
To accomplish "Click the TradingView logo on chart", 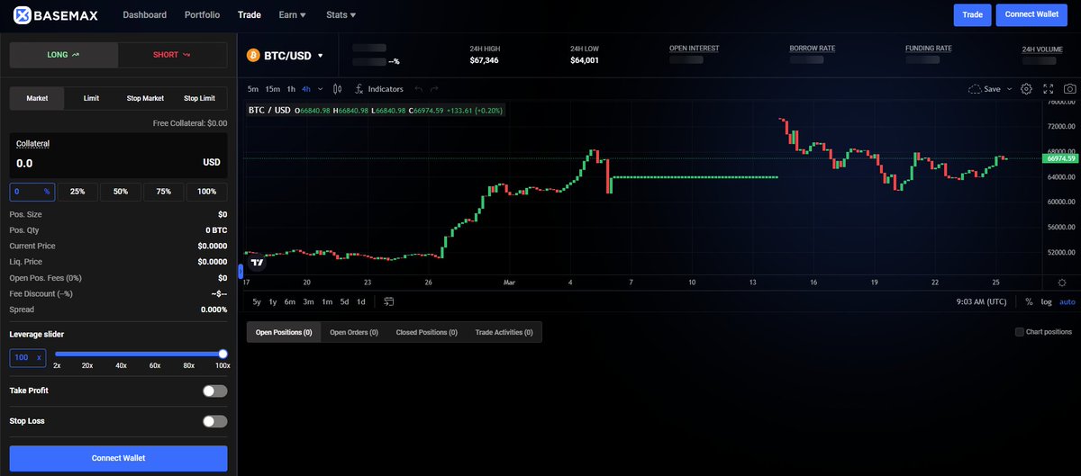I will pos(258,263).
